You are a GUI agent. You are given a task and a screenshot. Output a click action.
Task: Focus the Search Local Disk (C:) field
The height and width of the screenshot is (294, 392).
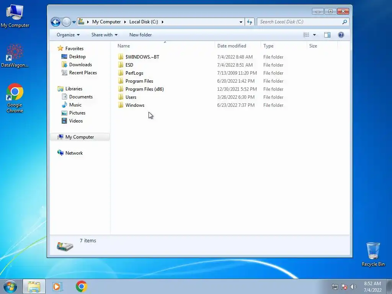tap(303, 22)
